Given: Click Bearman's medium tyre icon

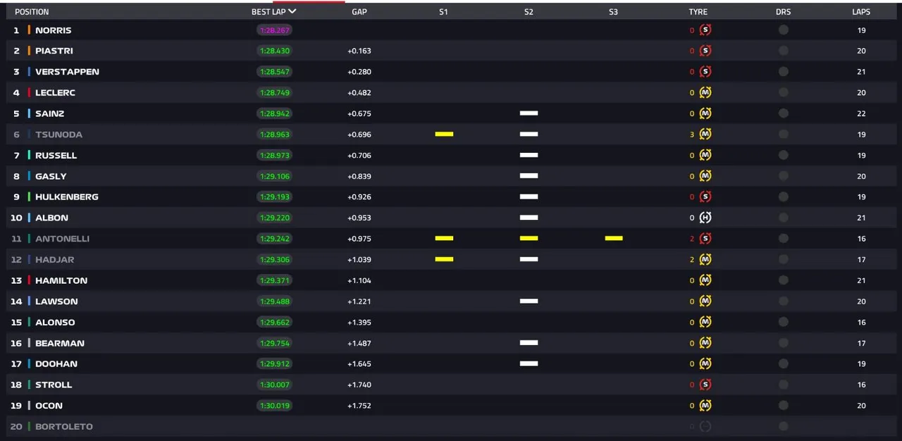Looking at the screenshot, I should pyautogui.click(x=705, y=343).
